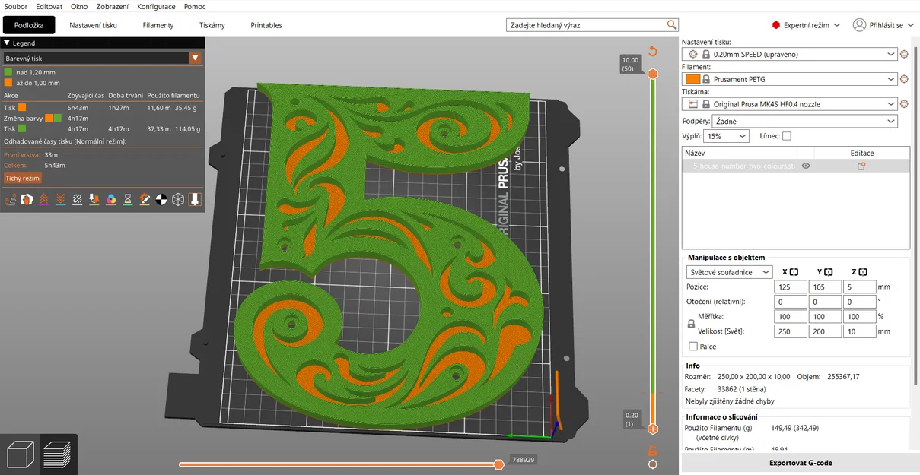
Task: Switch to the Filamenty tab
Action: (x=158, y=25)
